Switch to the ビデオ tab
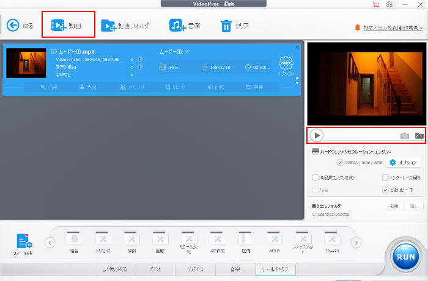This screenshot has height=281, width=428. point(155,269)
